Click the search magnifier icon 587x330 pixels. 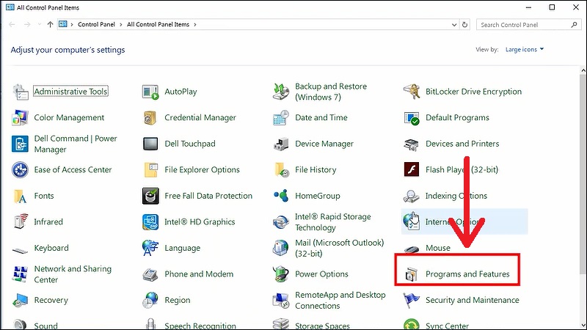[574, 25]
